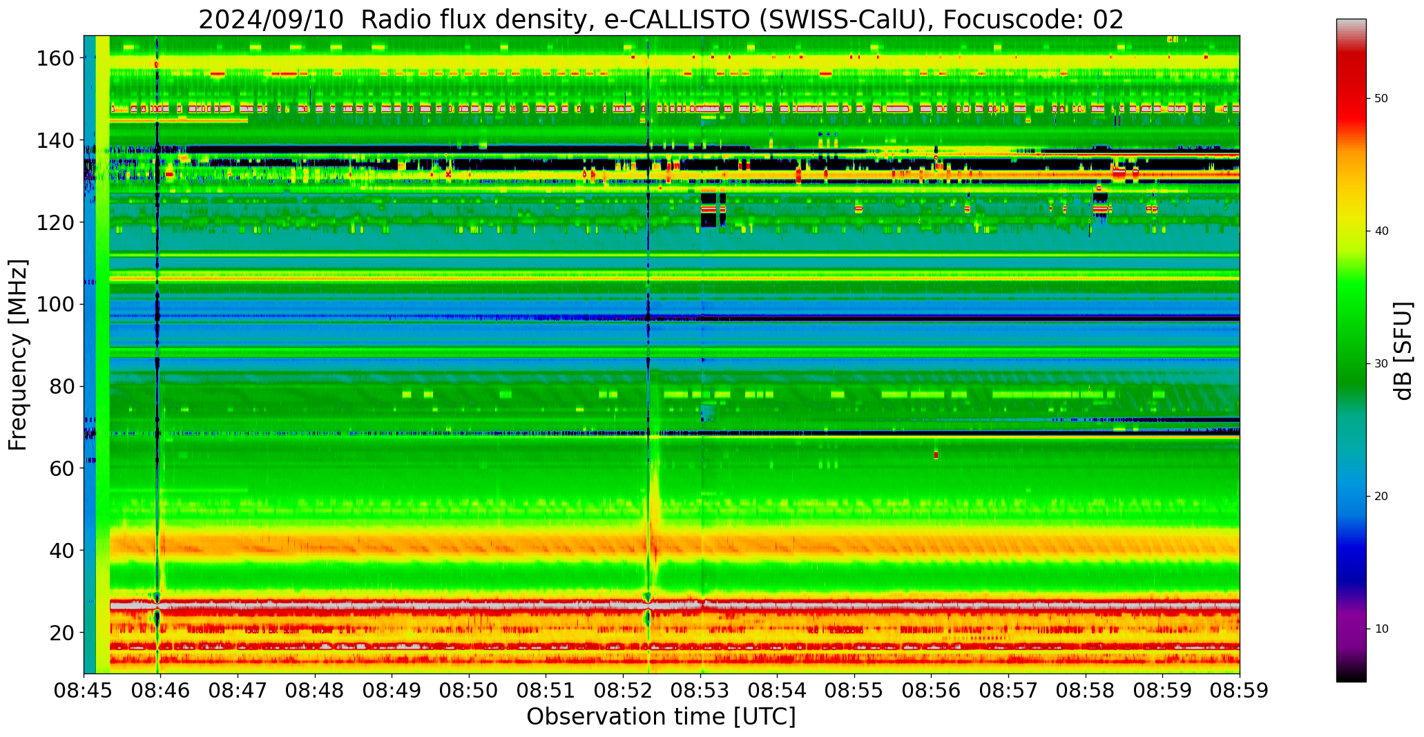
Task: Click the 08:49 time tick label
Action: 392,691
